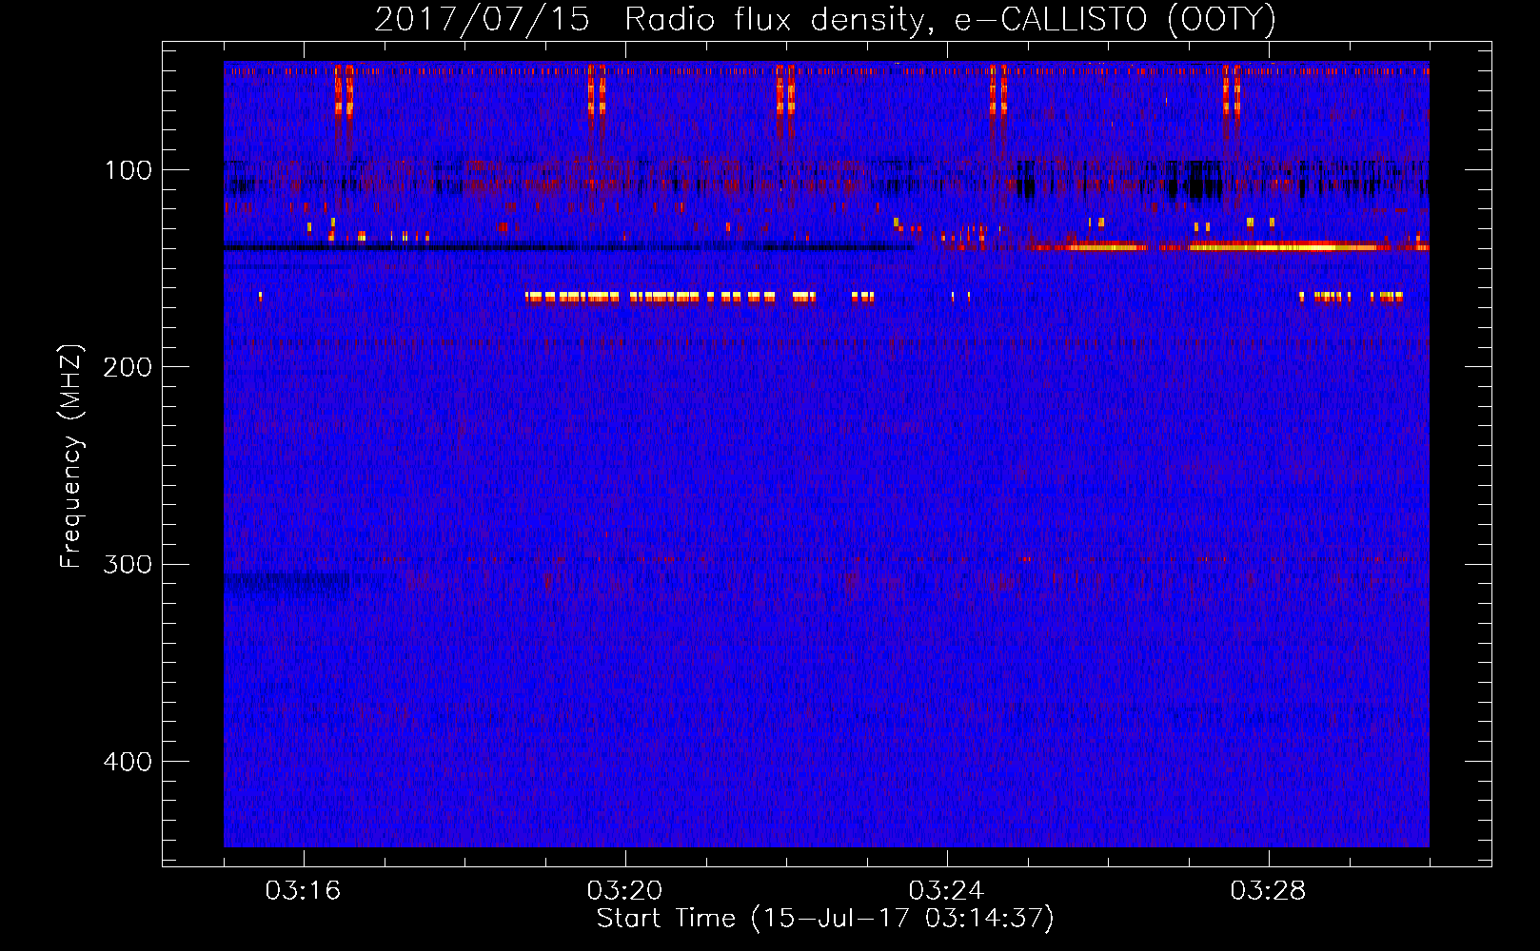This screenshot has width=1540, height=951.
Task: Click the '400' frequency tick label
Action: coord(128,762)
